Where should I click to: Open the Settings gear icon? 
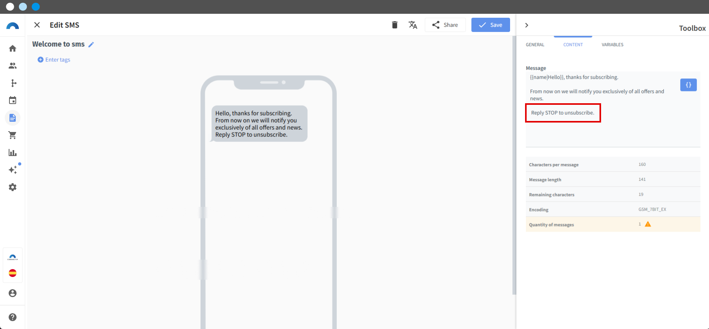(x=13, y=187)
